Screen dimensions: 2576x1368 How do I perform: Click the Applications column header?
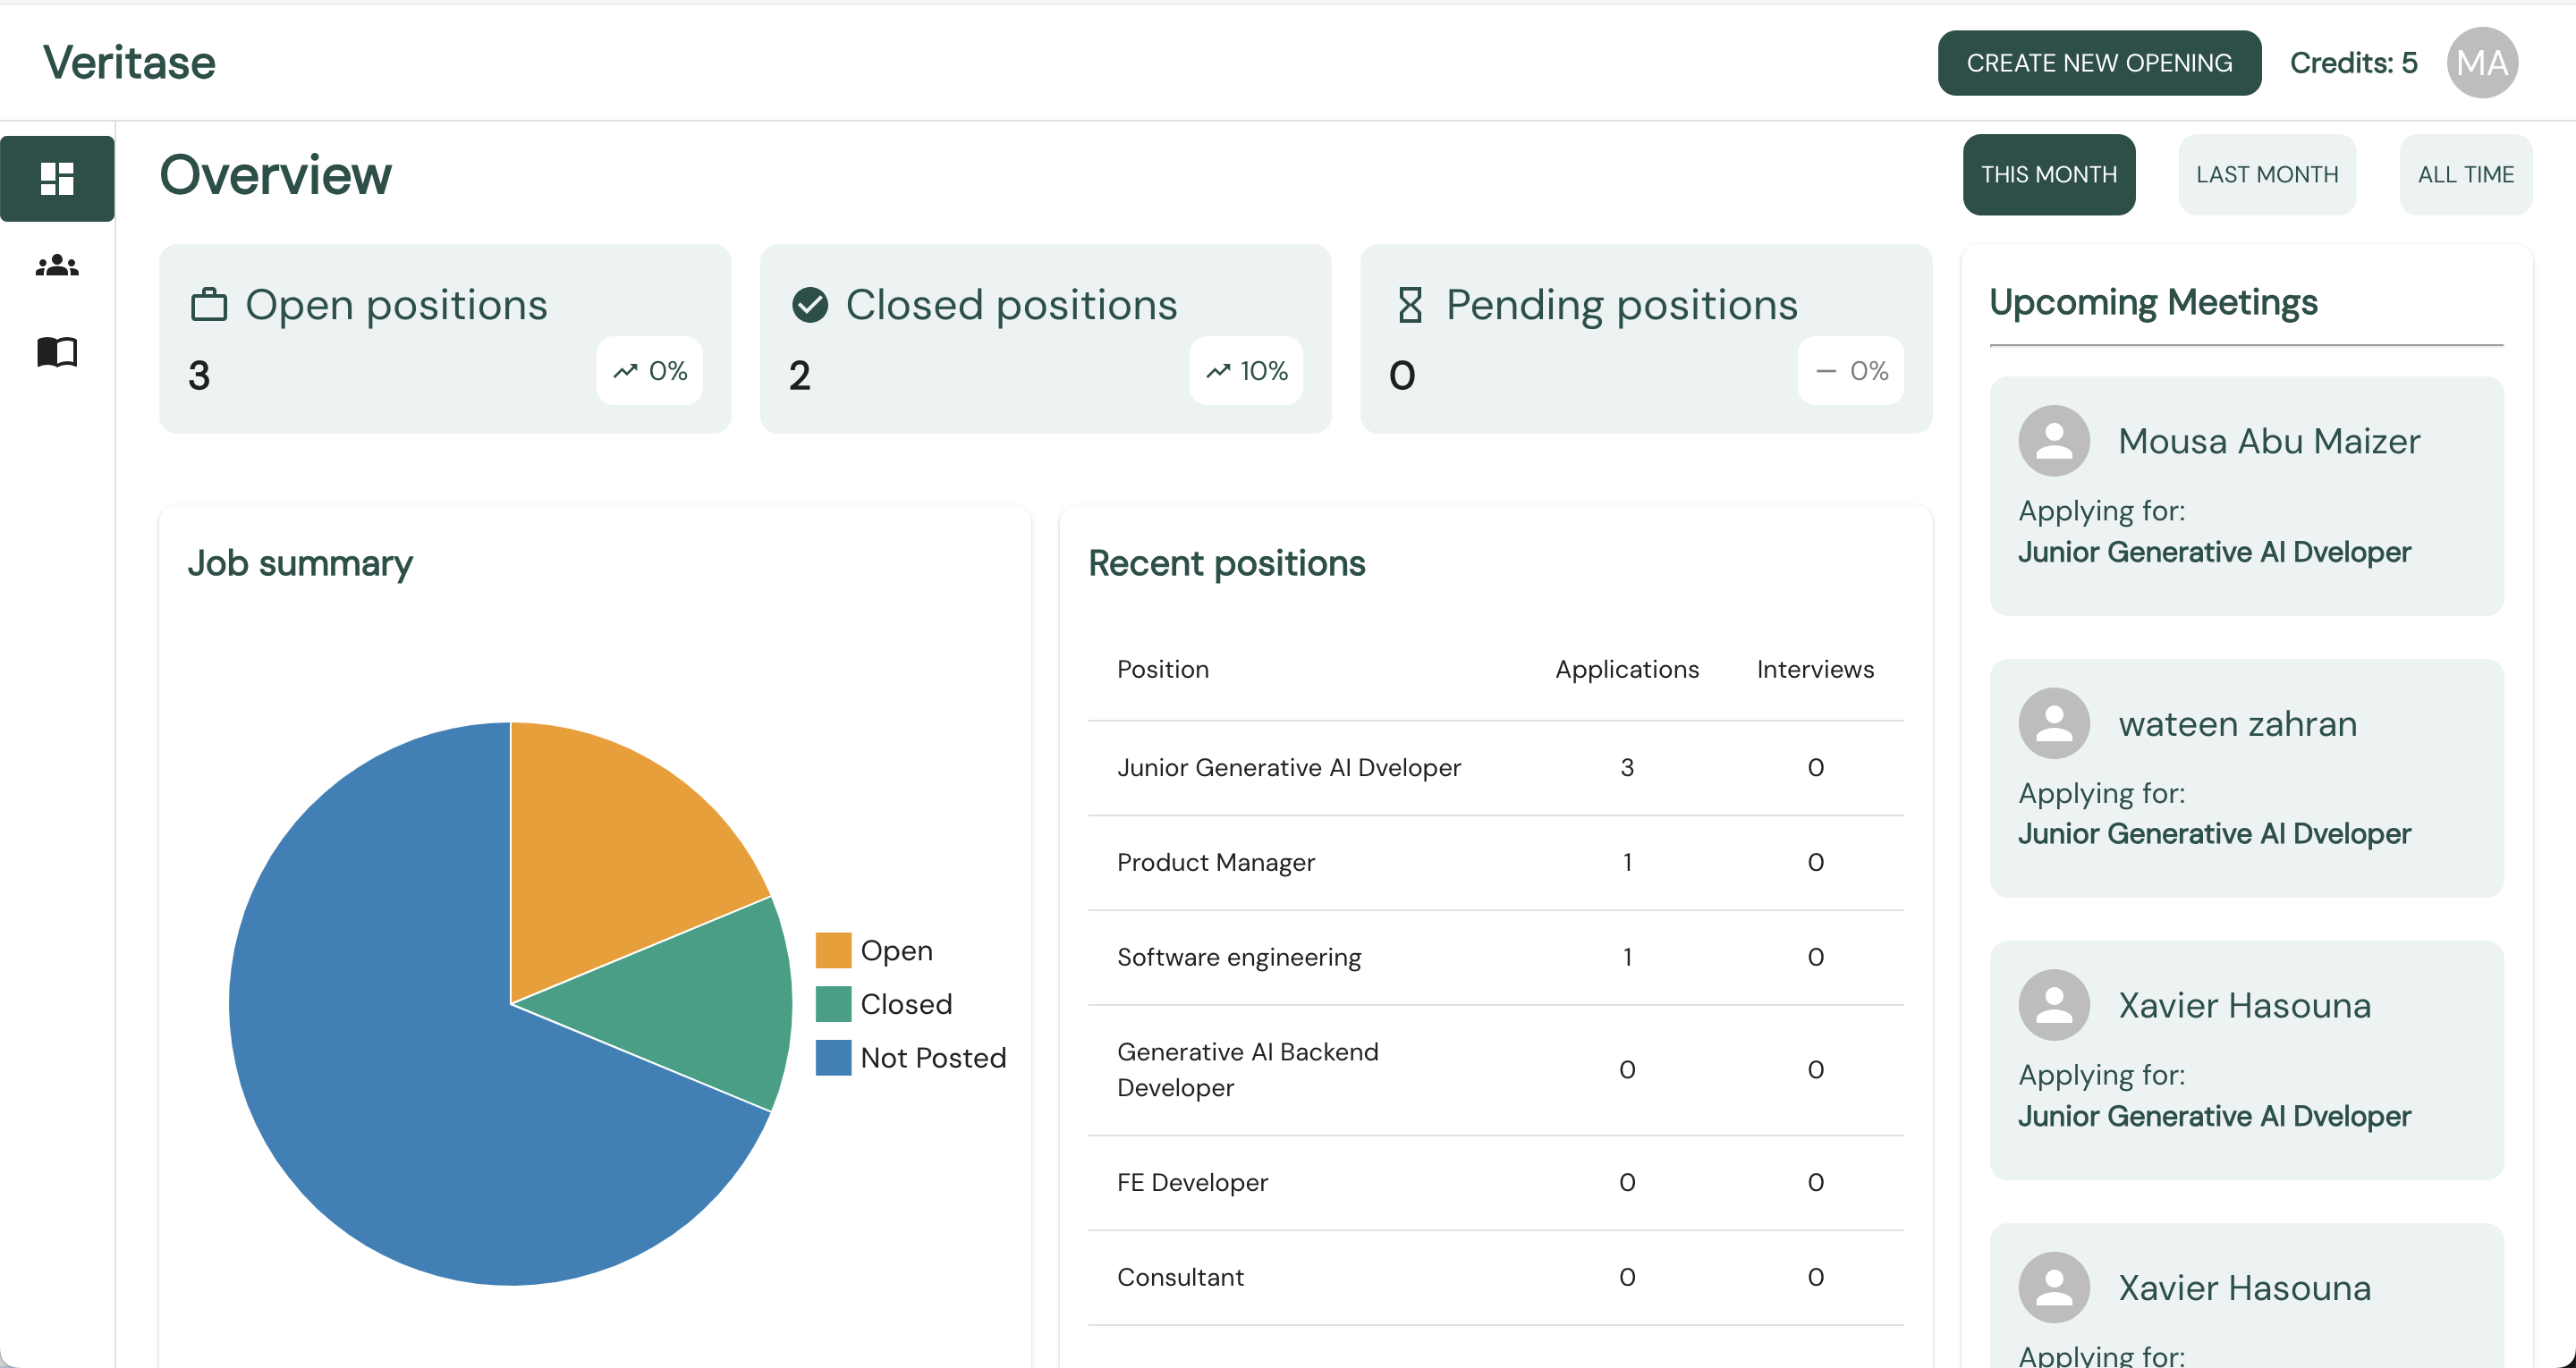click(x=1627, y=669)
